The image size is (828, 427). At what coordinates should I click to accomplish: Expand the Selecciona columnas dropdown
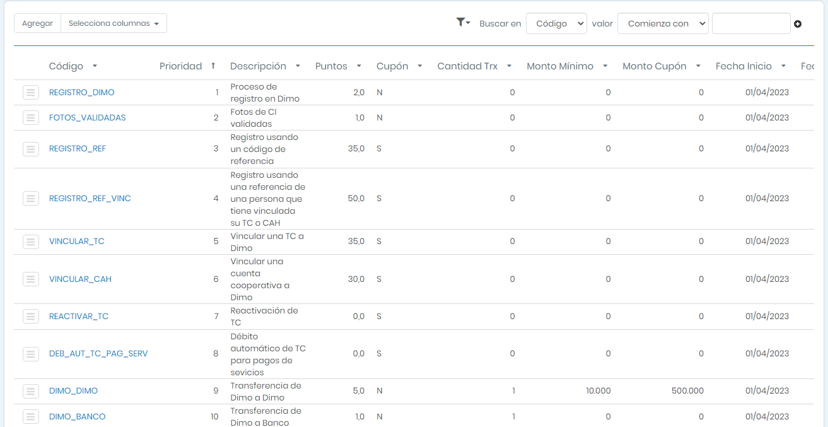pyautogui.click(x=114, y=23)
